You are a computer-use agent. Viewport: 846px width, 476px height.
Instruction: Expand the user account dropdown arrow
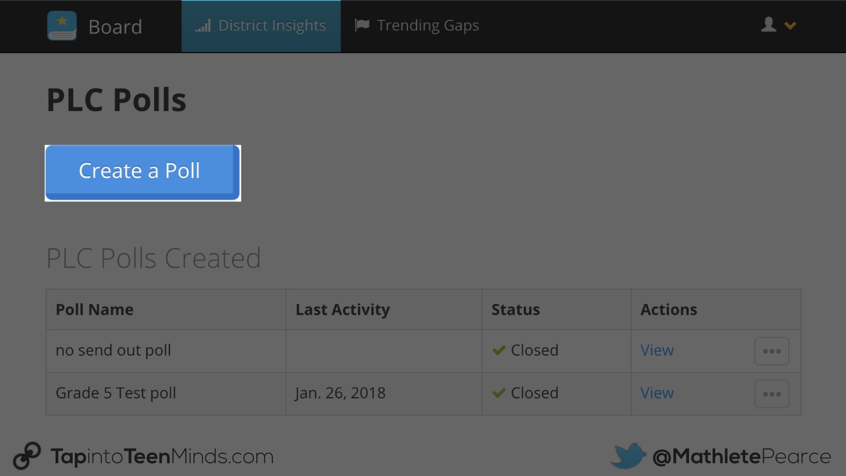coord(790,26)
